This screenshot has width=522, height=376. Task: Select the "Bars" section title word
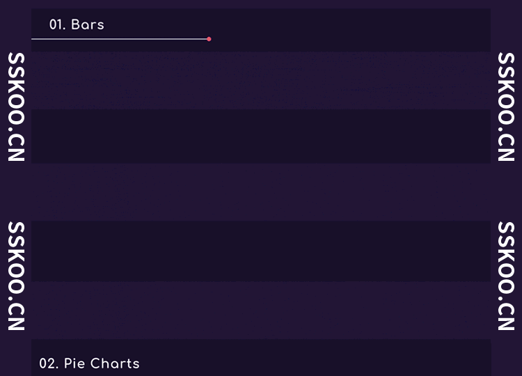click(88, 24)
